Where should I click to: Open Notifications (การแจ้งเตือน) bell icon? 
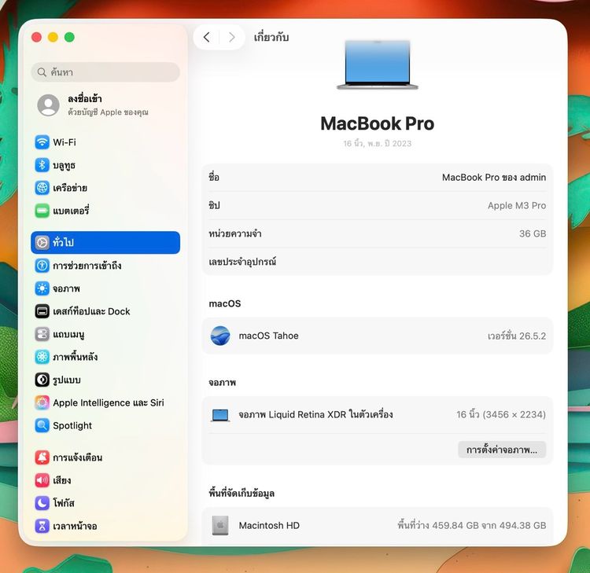pyautogui.click(x=42, y=457)
